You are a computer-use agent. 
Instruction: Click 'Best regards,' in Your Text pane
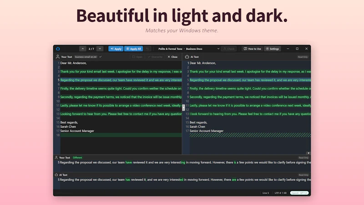69,123
